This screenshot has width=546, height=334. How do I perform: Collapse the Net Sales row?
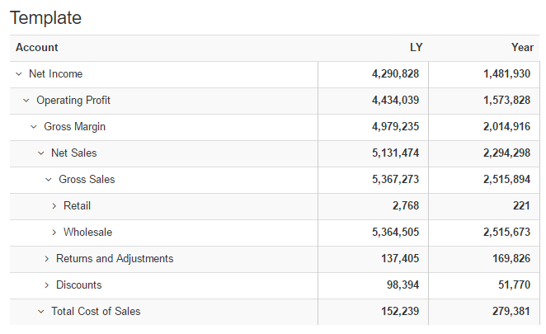pyautogui.click(x=40, y=153)
